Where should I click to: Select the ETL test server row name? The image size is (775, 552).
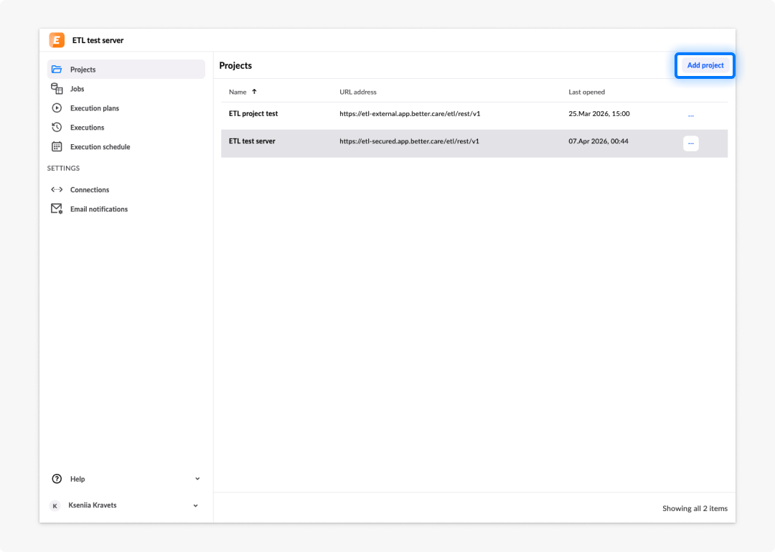[252, 141]
